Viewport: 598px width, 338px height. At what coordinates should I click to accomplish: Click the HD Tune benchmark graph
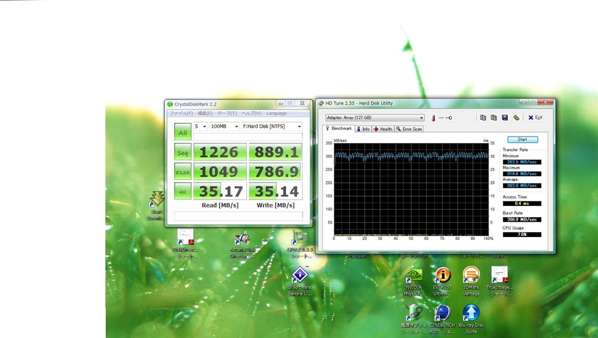coord(411,189)
